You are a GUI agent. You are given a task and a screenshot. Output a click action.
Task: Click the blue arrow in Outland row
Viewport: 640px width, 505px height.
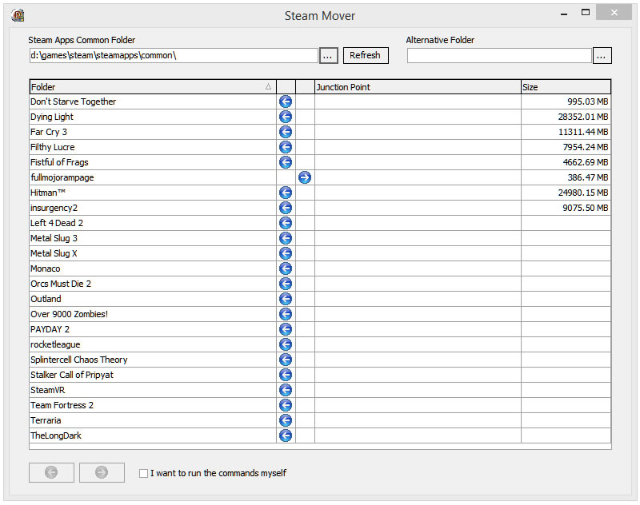[286, 299]
